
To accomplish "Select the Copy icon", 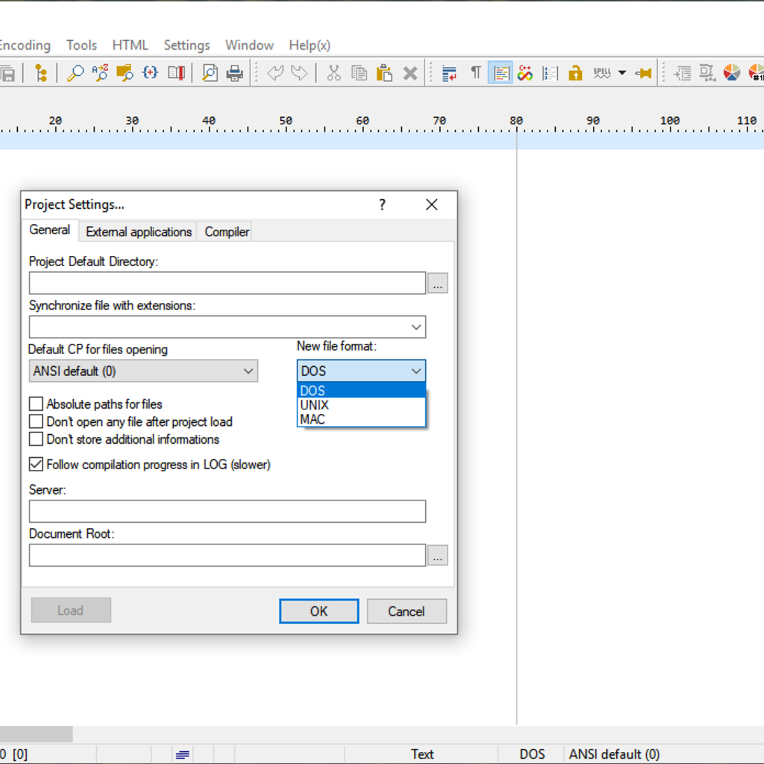I will pyautogui.click(x=359, y=73).
